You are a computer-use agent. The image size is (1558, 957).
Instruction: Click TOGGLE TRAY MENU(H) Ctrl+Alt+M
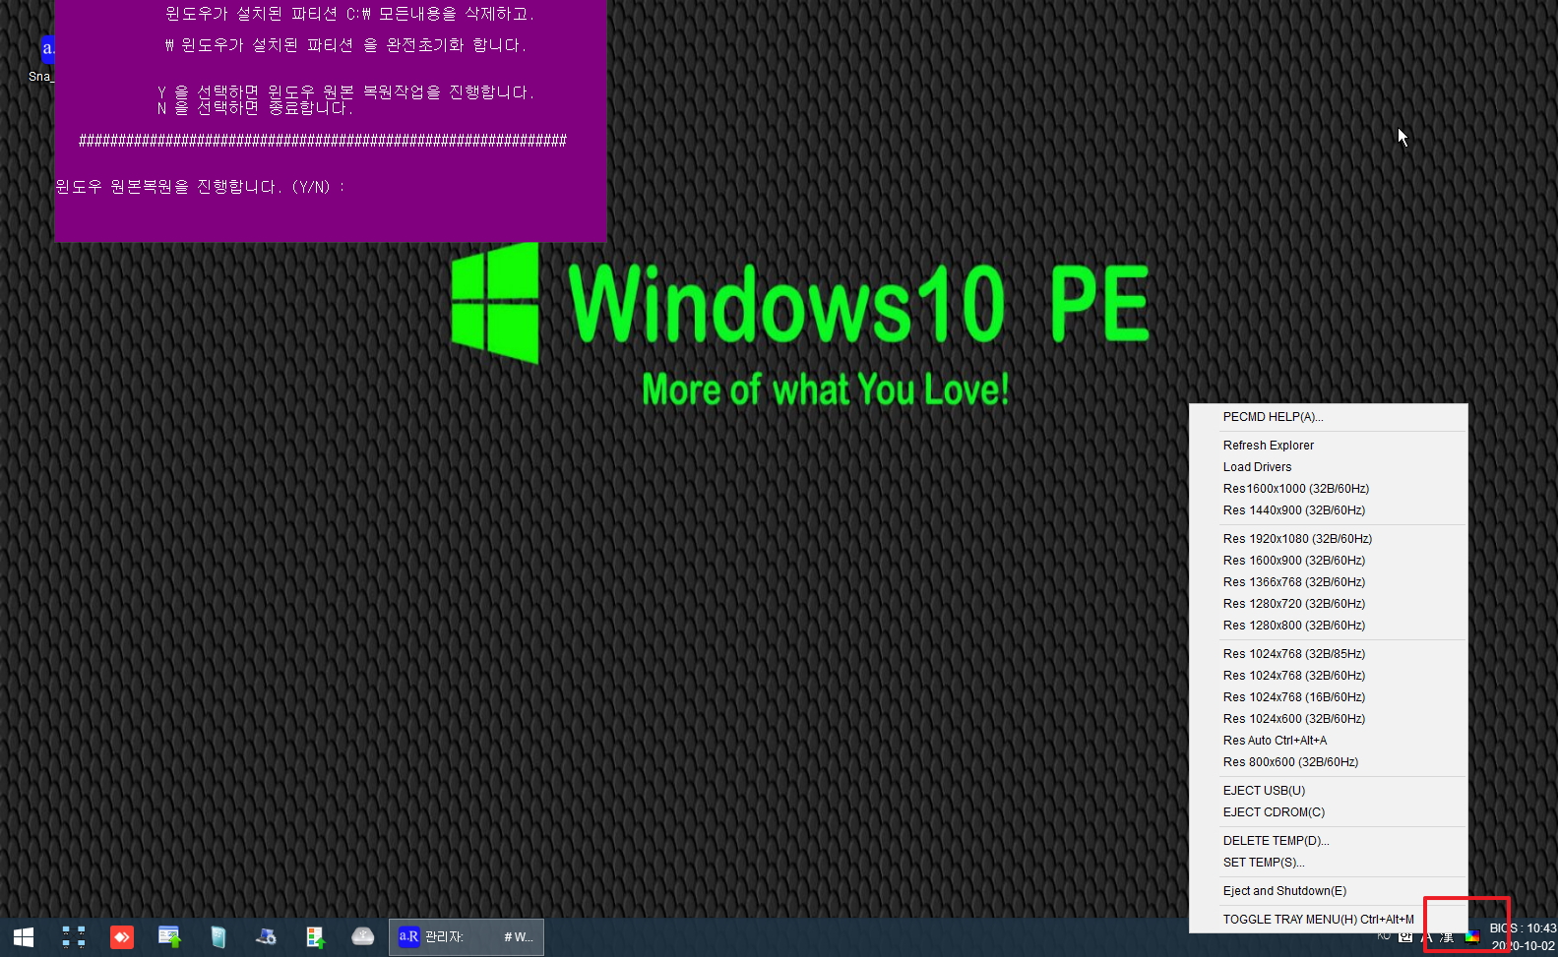[1329, 920]
